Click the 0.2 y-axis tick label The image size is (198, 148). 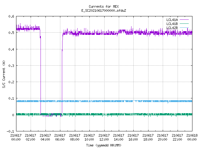(x=11, y=82)
